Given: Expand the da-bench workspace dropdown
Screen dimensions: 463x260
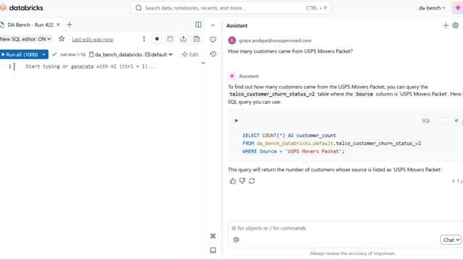Looking at the screenshot, I should click(x=432, y=8).
